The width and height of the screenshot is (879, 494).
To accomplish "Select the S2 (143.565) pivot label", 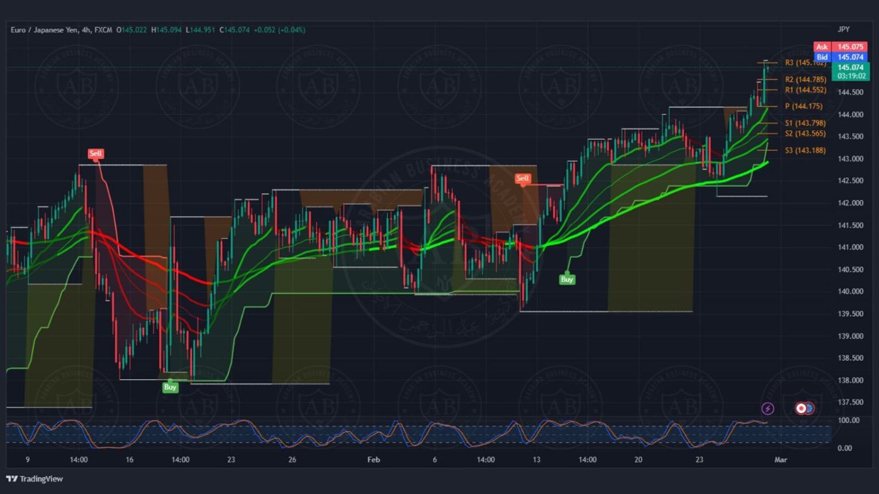I will [805, 133].
